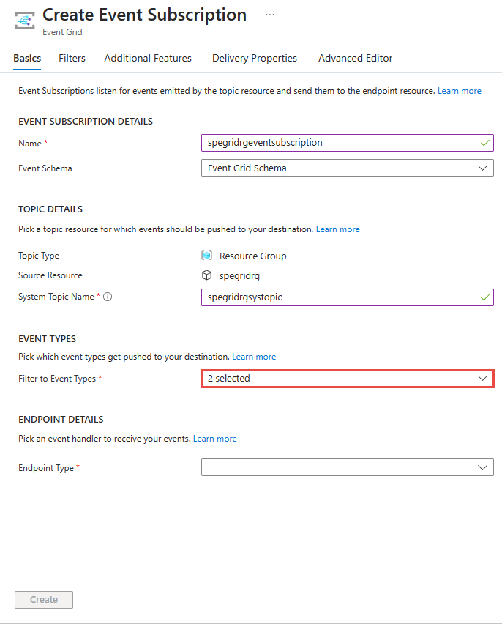Open the ellipsis menu beside the title
Image resolution: width=502 pixels, height=624 pixels.
coord(269,14)
